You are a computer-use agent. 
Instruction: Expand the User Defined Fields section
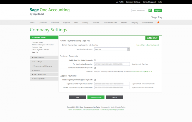(x=44, y=74)
